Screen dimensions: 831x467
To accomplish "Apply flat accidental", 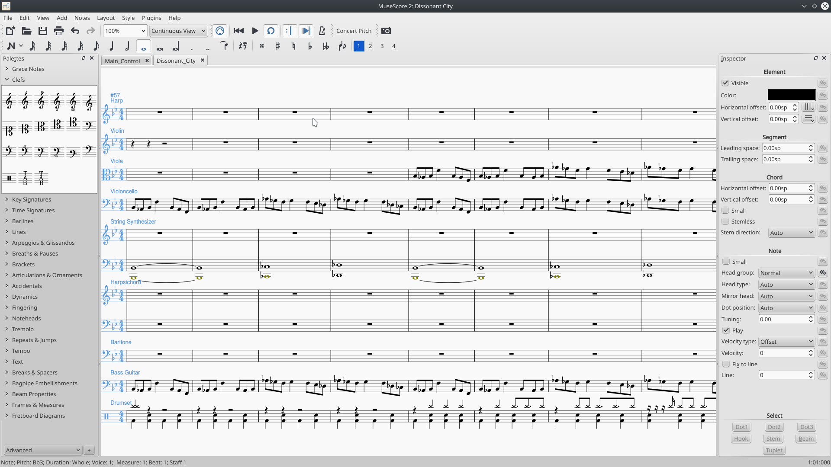I will coord(310,46).
